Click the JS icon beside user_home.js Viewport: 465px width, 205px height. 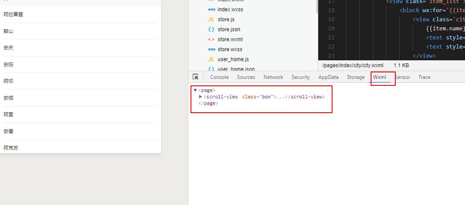(211, 59)
